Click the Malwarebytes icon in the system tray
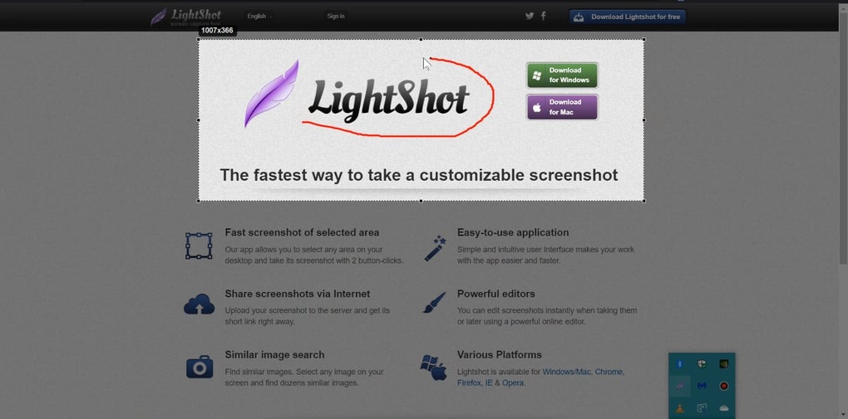Screen dimensions: 848x419 coord(702,386)
